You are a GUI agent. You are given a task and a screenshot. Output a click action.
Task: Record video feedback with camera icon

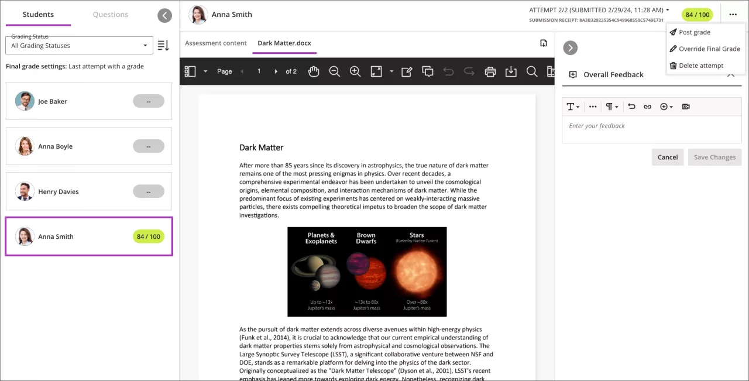[x=686, y=107]
